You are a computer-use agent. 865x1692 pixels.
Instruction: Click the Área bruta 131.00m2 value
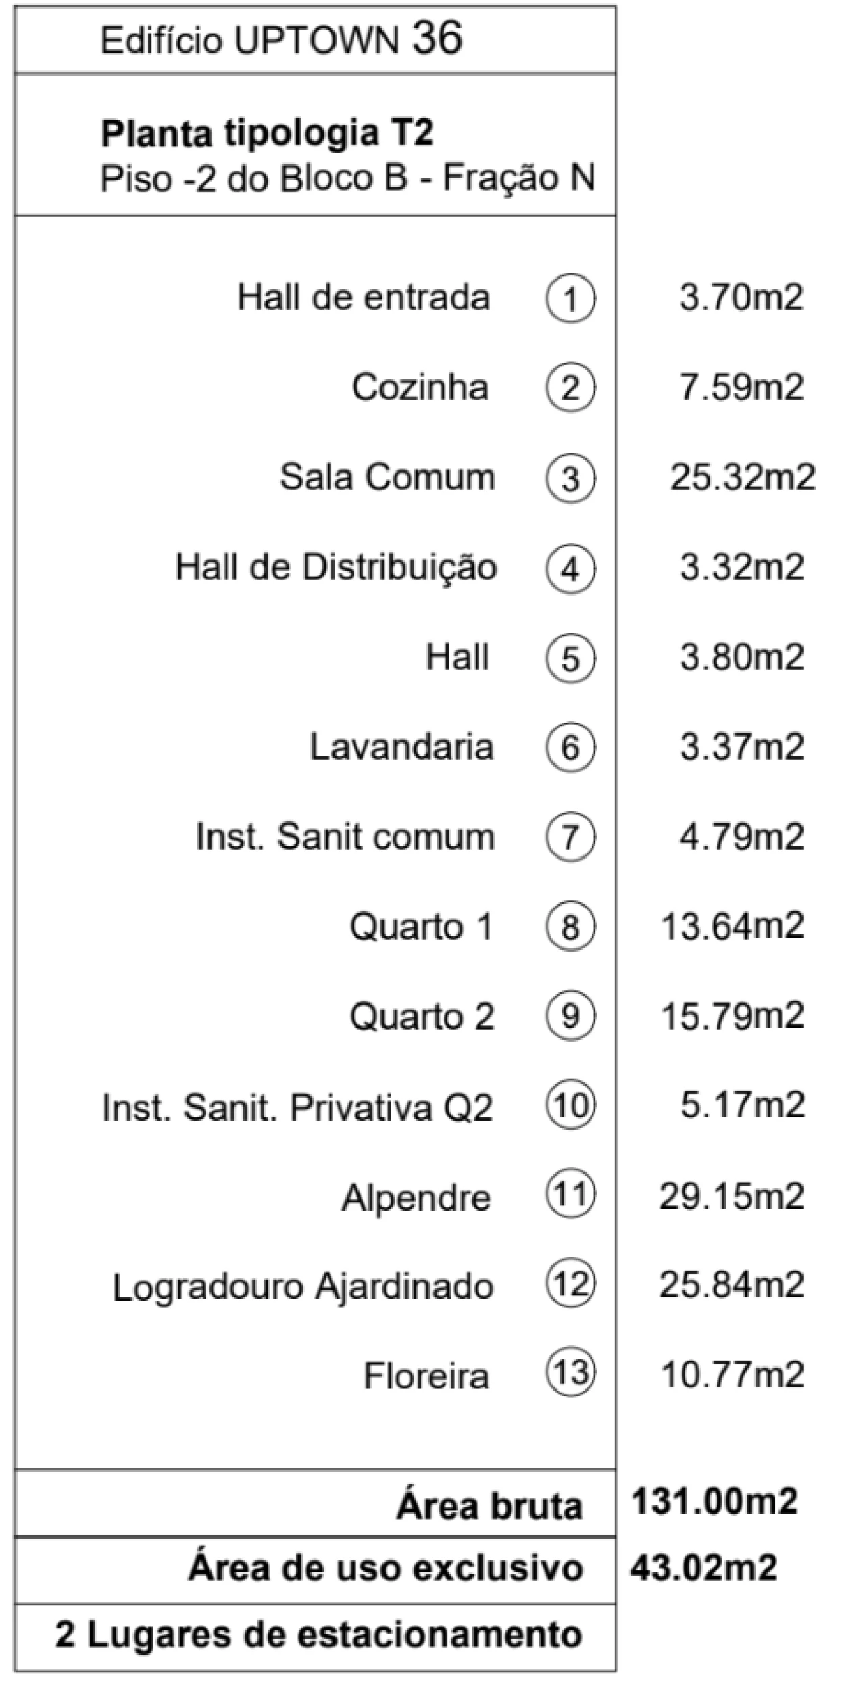714,1501
